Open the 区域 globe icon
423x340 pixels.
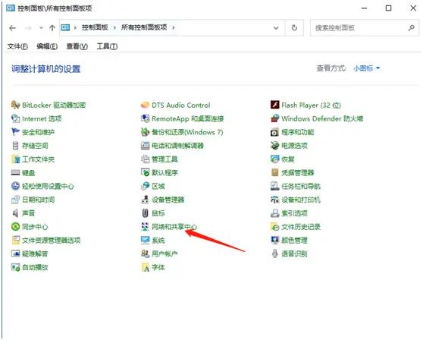pos(145,186)
